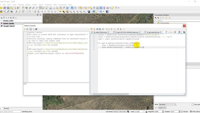
Task: Select the Pan Map hand tool
Action: 23,8
